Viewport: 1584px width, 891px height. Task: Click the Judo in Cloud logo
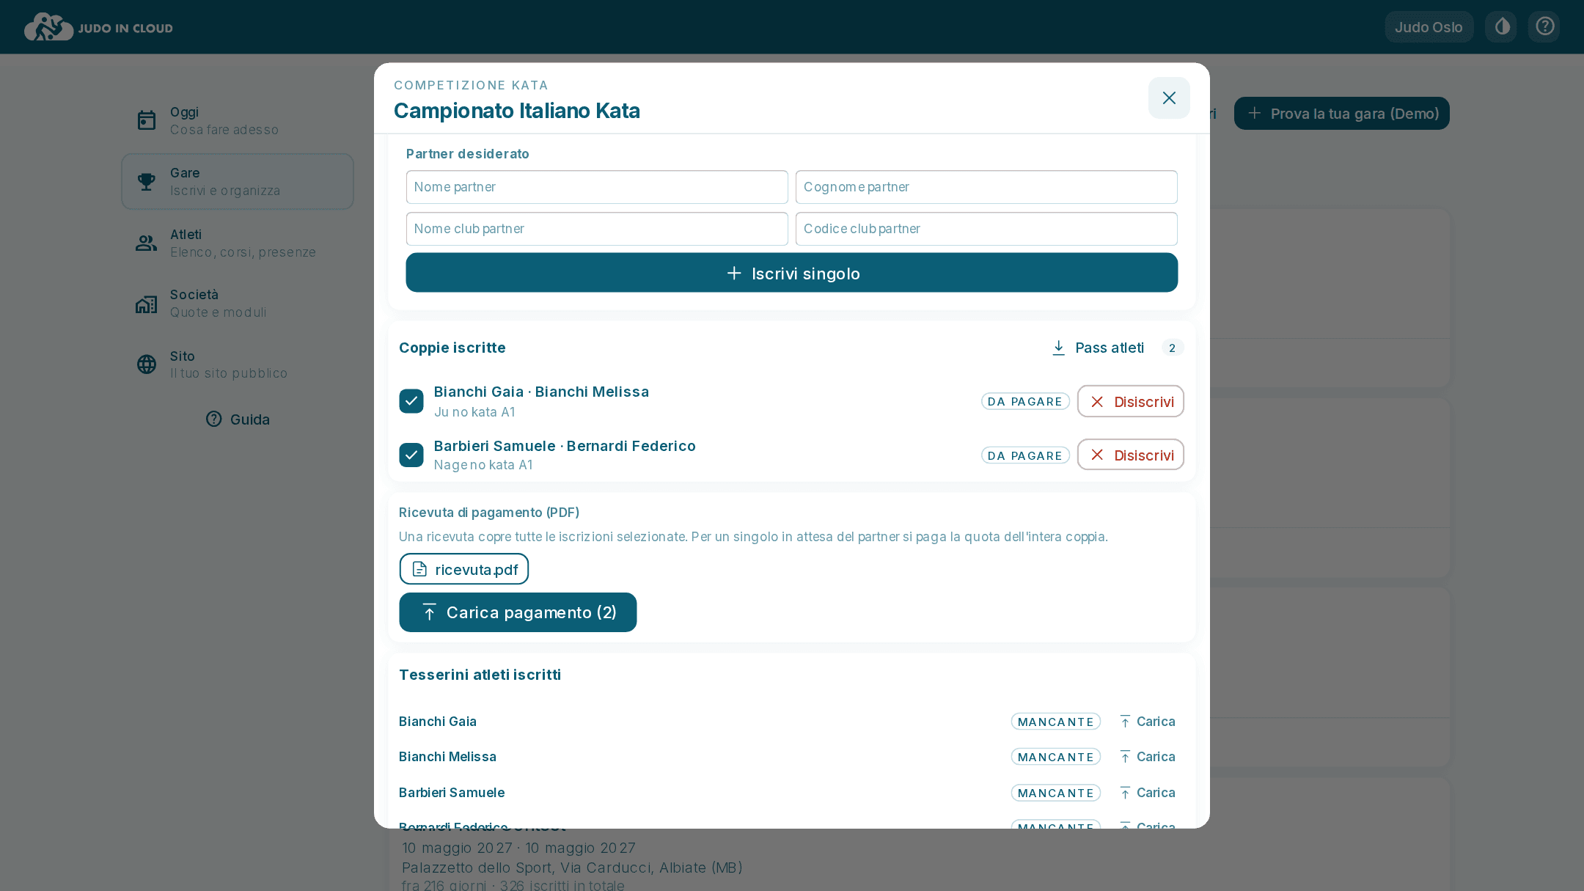tap(98, 27)
